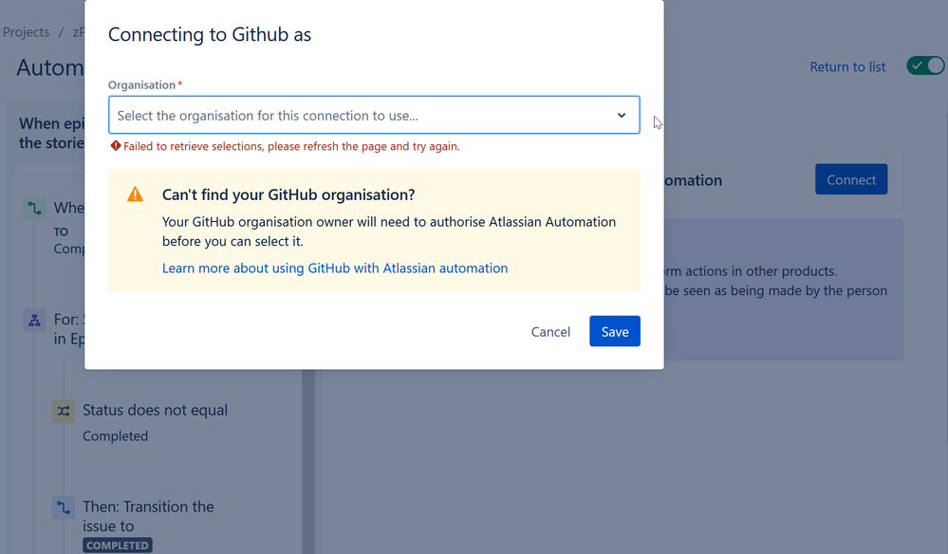Click the Connect button in background panel

(850, 179)
